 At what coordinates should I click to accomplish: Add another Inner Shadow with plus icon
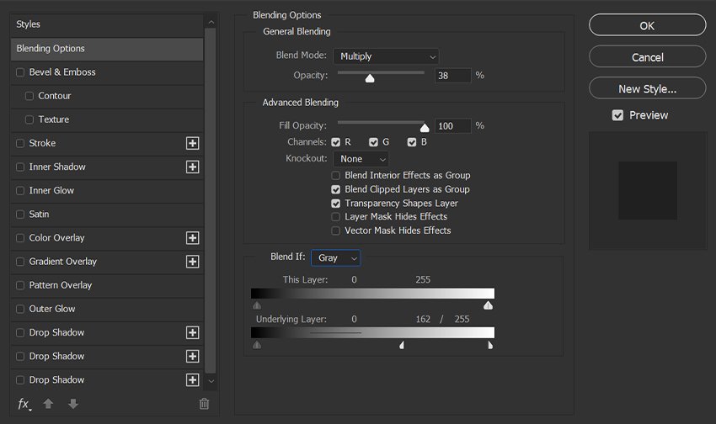(x=192, y=167)
